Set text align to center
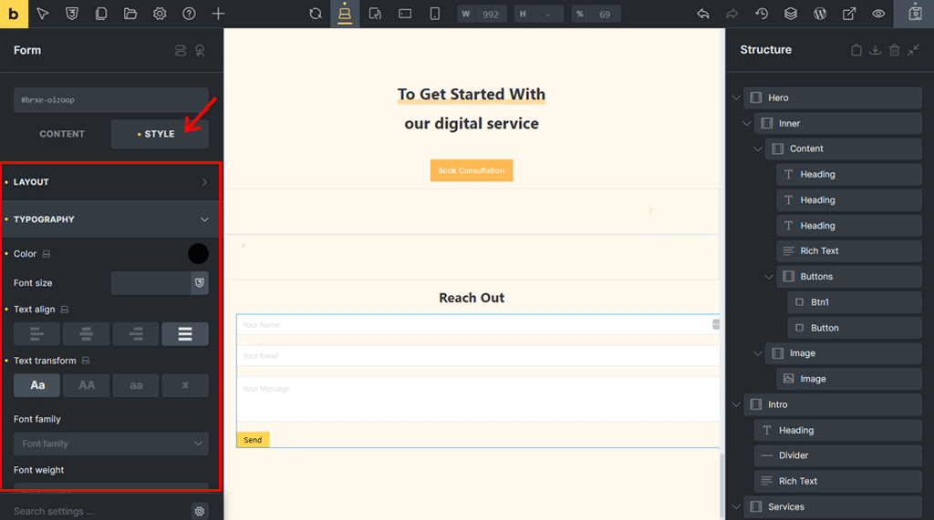 point(87,334)
